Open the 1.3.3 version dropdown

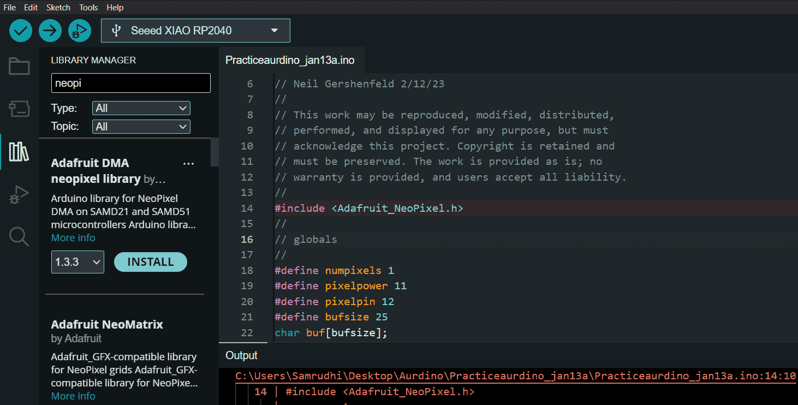point(78,262)
